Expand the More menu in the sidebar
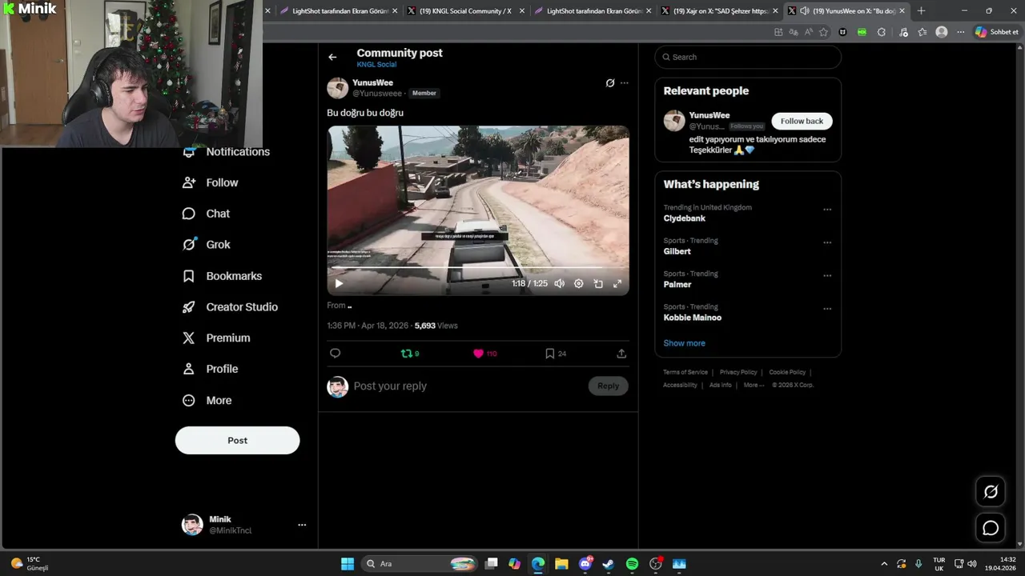Screen dimensions: 1025x576 [207, 401]
